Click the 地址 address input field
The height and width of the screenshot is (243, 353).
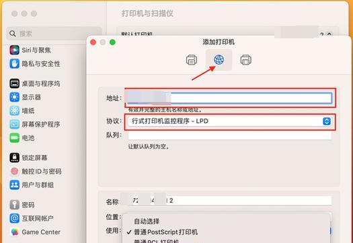[229, 98]
